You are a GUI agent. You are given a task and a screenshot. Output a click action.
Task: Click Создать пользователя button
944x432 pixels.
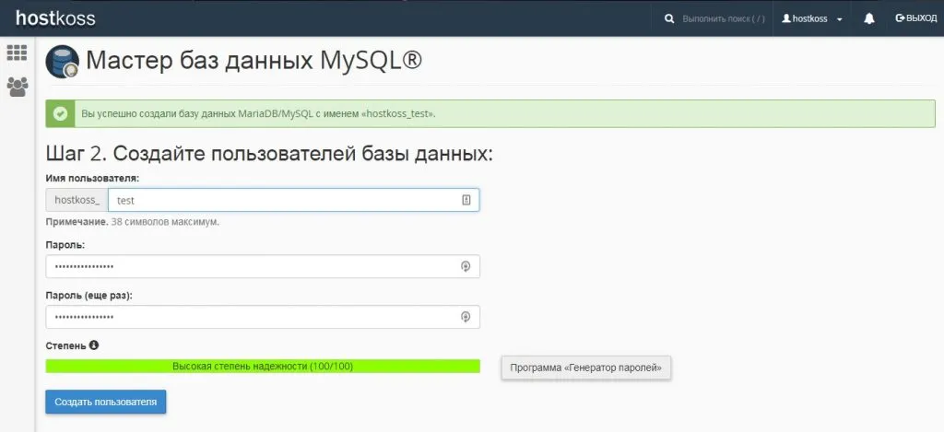pos(105,402)
